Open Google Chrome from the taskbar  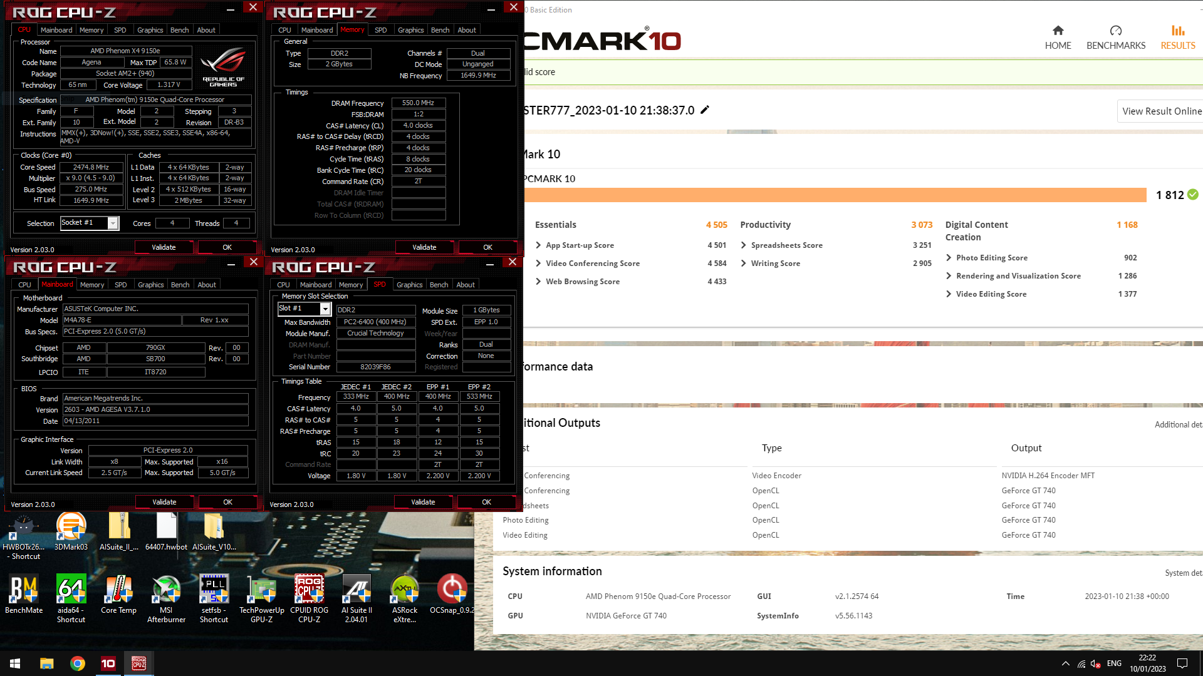(78, 663)
